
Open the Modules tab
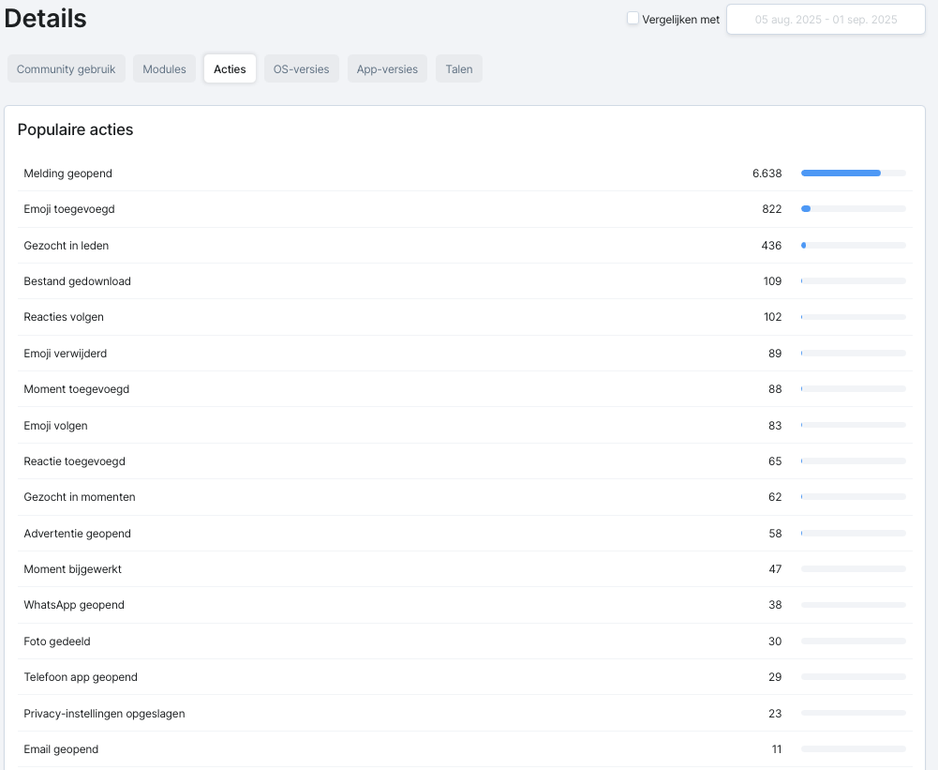point(164,69)
